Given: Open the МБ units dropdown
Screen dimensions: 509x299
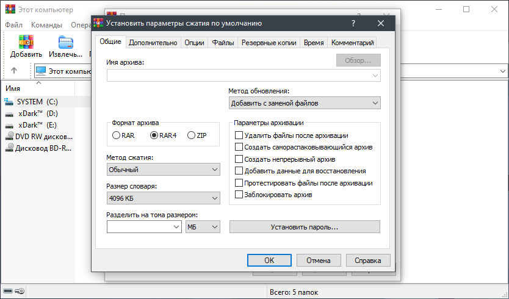Looking at the screenshot, I should 203,226.
